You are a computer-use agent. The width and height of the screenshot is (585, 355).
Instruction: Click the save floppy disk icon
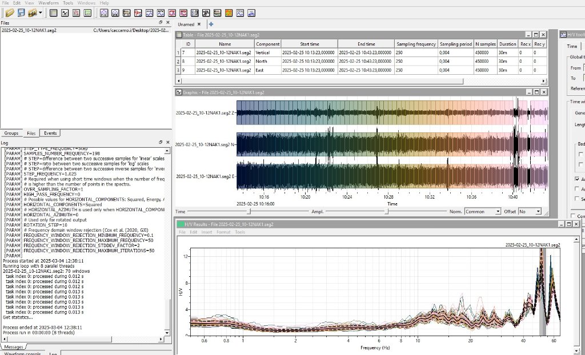click(x=21, y=12)
